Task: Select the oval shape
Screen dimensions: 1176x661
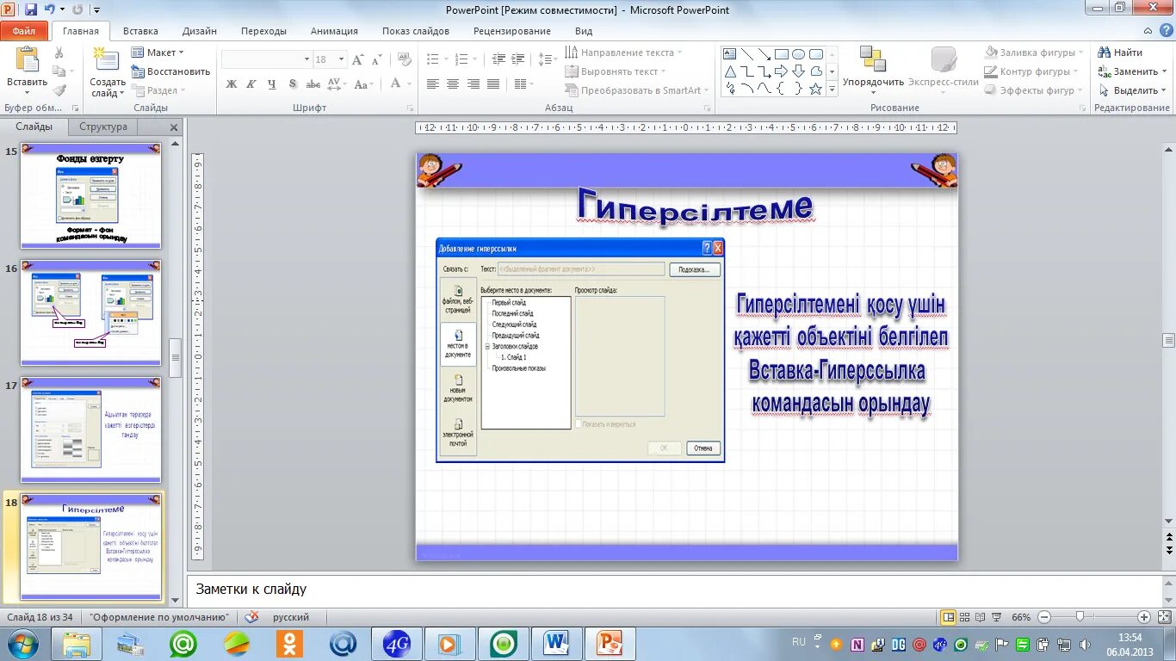Action: 799,54
